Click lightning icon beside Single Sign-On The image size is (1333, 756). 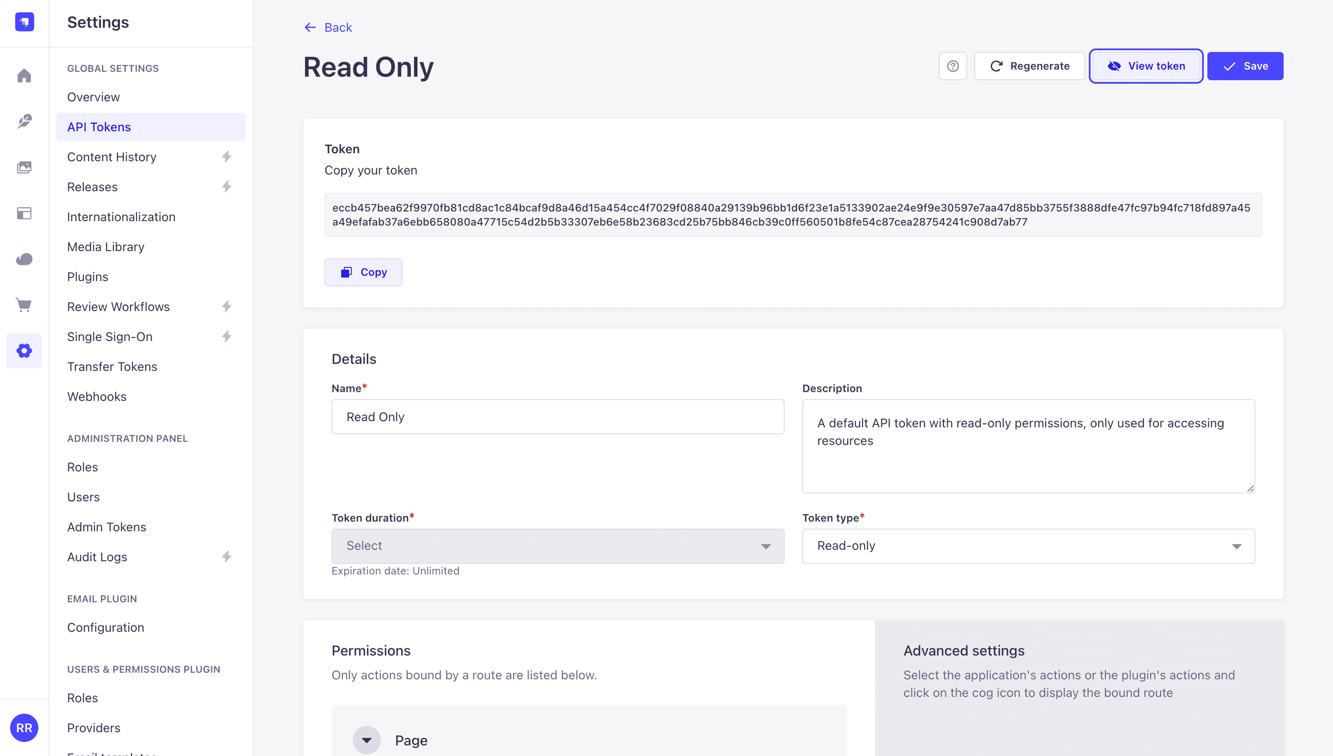tap(227, 337)
